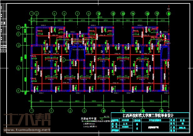The width and height of the screenshot is (193, 136).
Task: Select the note line 2.板厚100mm
Action: (89, 124)
